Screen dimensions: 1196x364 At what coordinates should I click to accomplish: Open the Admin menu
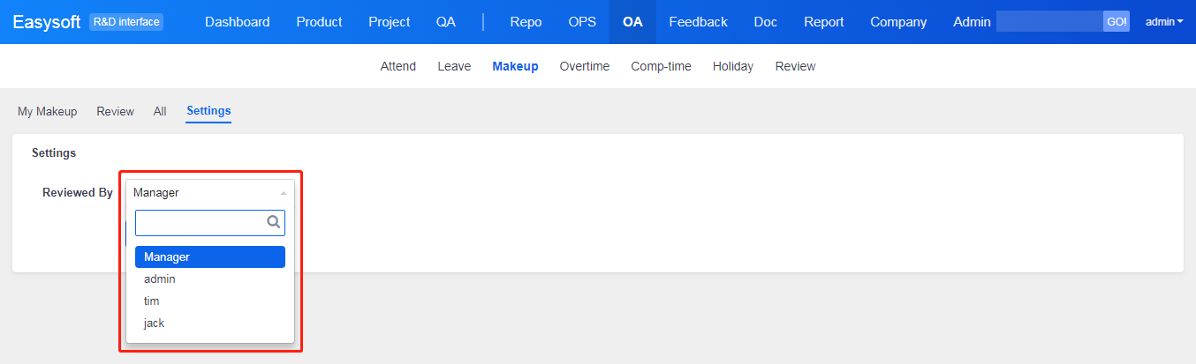(x=972, y=22)
